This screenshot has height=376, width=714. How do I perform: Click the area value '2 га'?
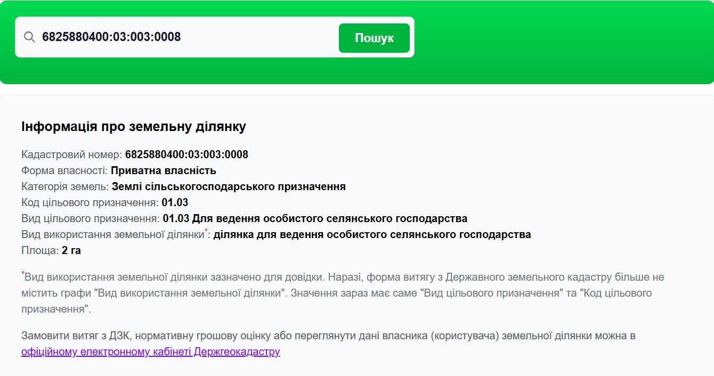(71, 251)
